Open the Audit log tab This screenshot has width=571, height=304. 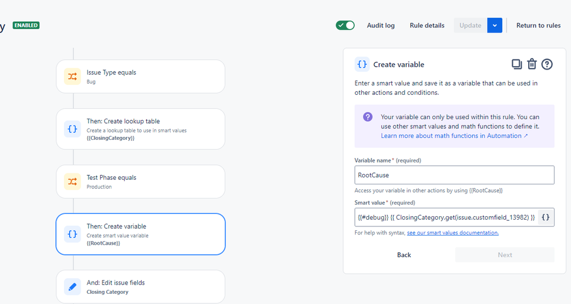point(381,25)
